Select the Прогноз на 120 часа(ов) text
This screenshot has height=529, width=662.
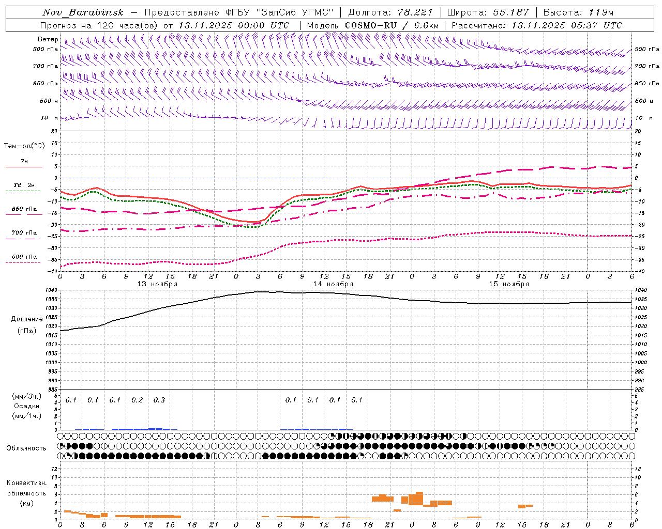[x=99, y=25]
